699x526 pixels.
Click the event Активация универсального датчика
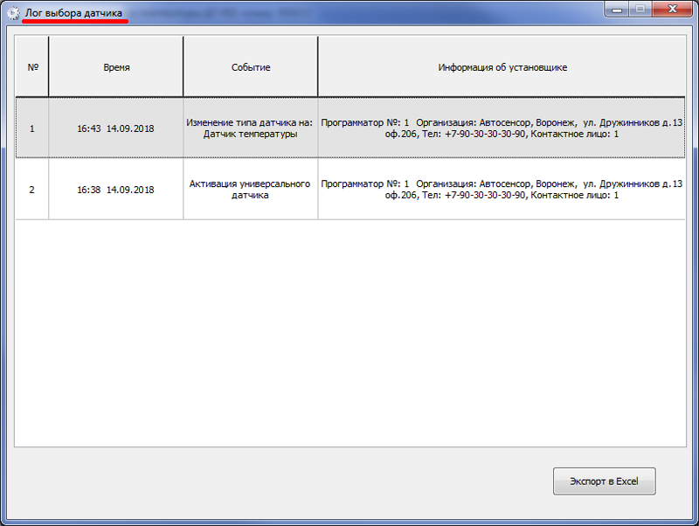[251, 190]
